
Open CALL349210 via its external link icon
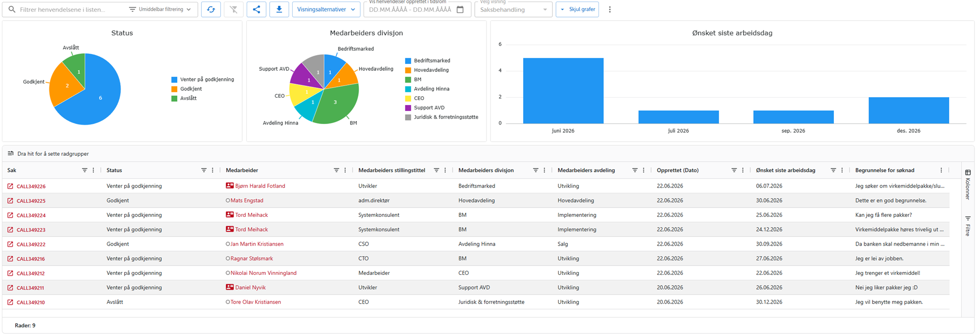click(10, 302)
